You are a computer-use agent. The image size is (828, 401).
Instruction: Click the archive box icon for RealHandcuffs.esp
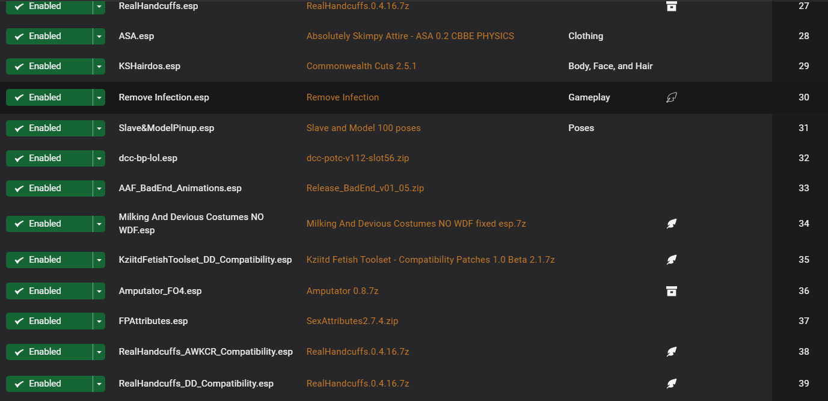(672, 6)
